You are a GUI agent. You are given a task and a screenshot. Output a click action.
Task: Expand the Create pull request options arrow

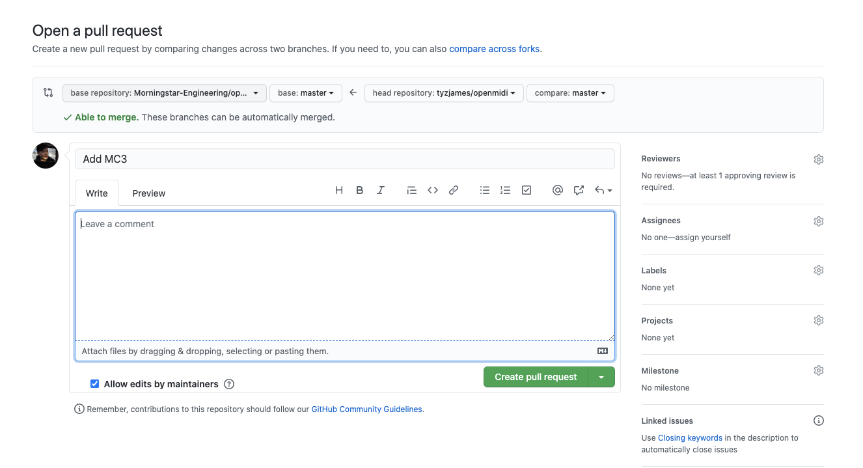pyautogui.click(x=601, y=377)
